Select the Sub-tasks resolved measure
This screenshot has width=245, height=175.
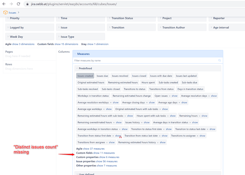(x=88, y=89)
